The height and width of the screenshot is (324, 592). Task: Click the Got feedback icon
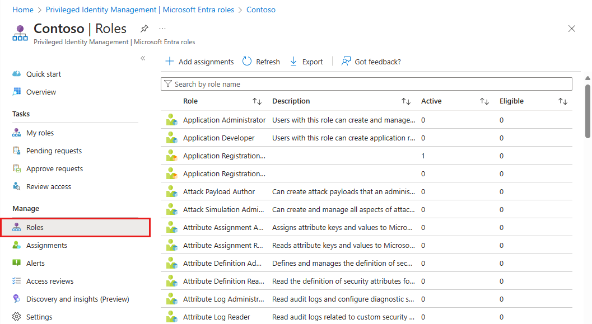point(346,62)
